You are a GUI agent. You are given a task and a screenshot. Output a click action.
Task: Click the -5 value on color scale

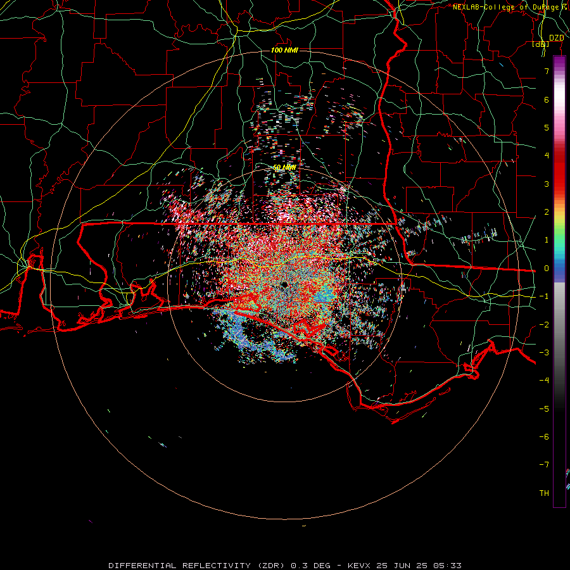point(544,409)
